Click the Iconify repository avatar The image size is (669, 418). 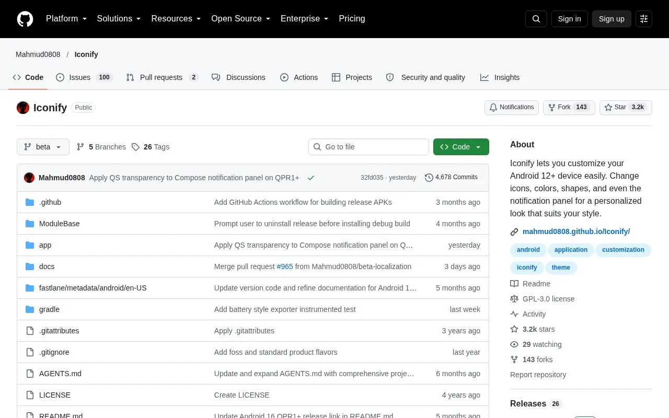(x=23, y=108)
